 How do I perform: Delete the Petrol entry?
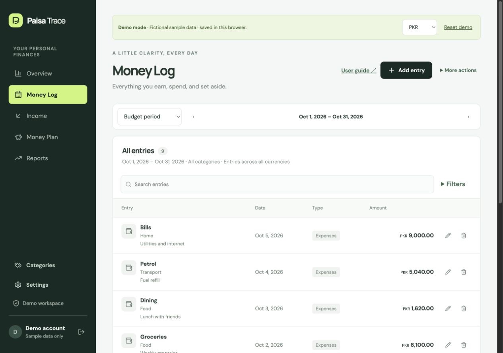[x=464, y=272]
